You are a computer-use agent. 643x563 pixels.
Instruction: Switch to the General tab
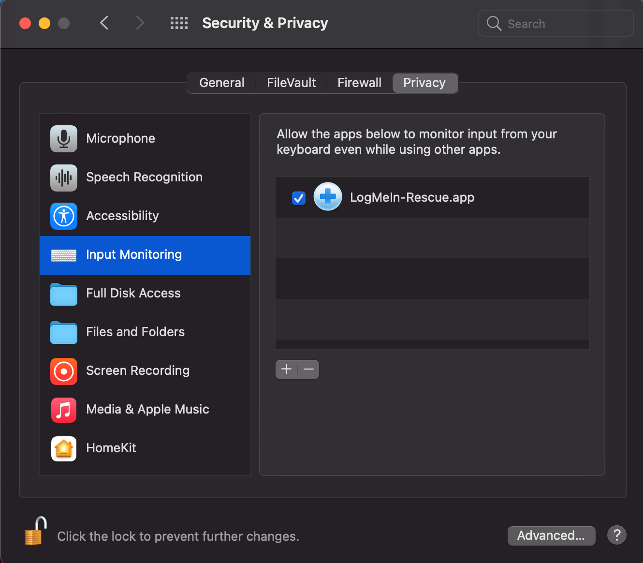coord(222,83)
